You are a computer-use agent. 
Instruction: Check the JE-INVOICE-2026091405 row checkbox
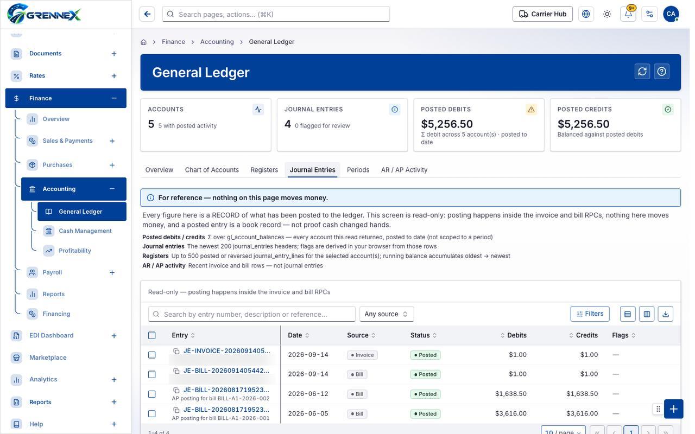click(151, 355)
